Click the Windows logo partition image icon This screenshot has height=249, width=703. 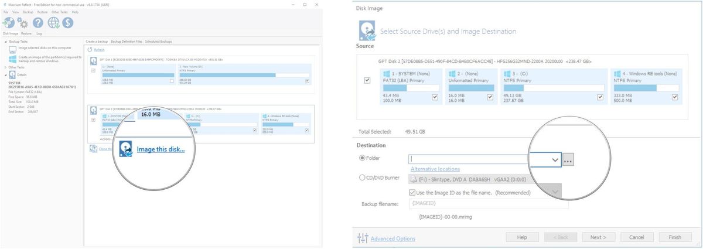tap(13, 59)
